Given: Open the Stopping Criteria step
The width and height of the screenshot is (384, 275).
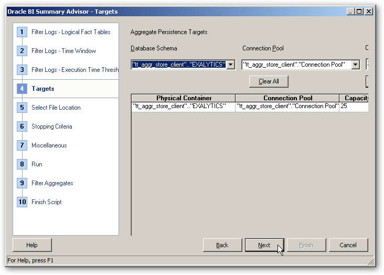Looking at the screenshot, I should click(x=52, y=126).
